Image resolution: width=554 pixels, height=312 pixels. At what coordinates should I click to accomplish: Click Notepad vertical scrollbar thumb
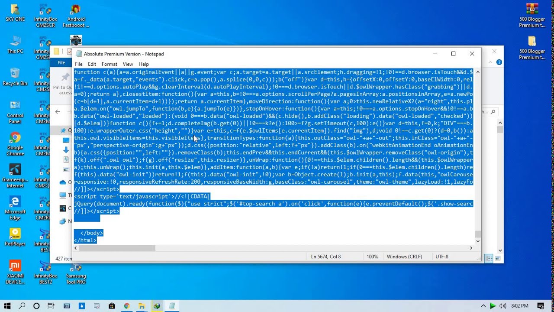(477, 234)
